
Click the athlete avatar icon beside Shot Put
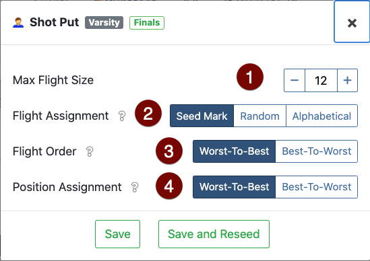coord(18,23)
